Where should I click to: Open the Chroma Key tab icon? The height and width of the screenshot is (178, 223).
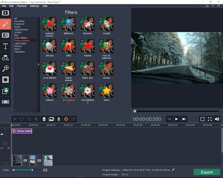point(6,91)
